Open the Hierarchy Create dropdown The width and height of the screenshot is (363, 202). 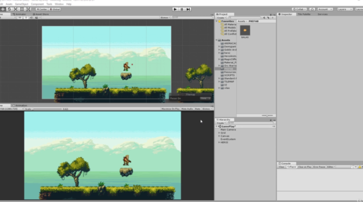[x=221, y=123]
